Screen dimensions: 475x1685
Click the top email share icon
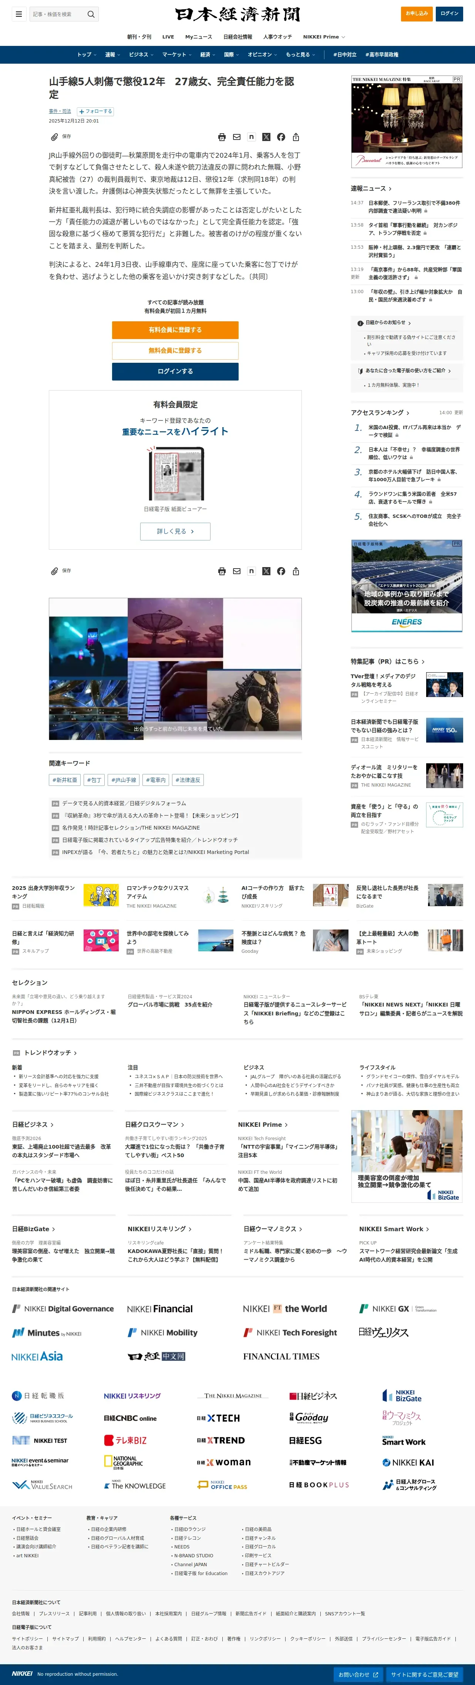(x=236, y=137)
